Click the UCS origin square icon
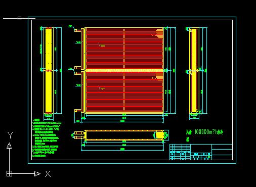This screenshot has height=187, width=256. tap(10, 173)
